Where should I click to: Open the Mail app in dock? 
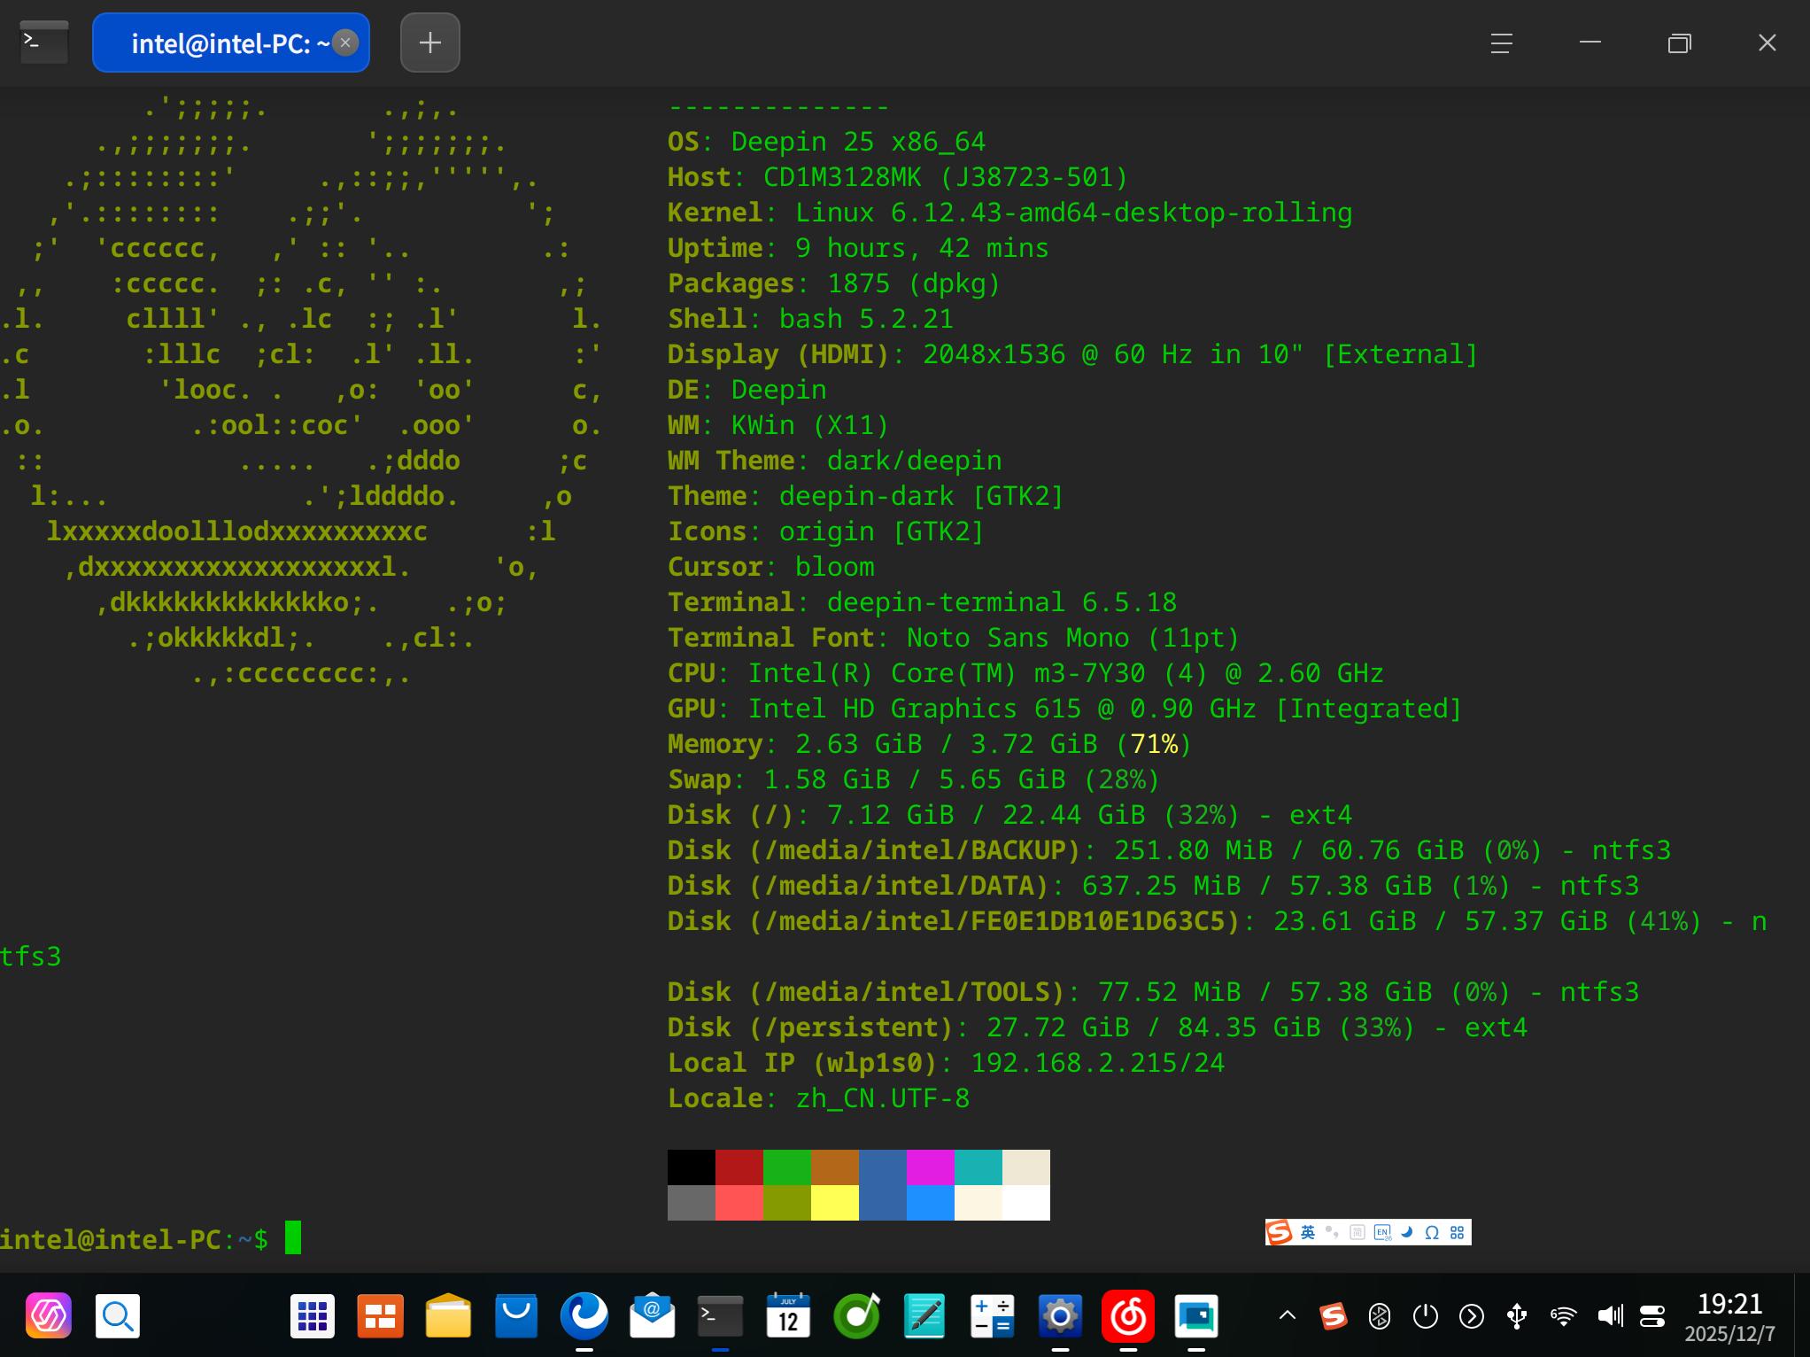tap(653, 1316)
